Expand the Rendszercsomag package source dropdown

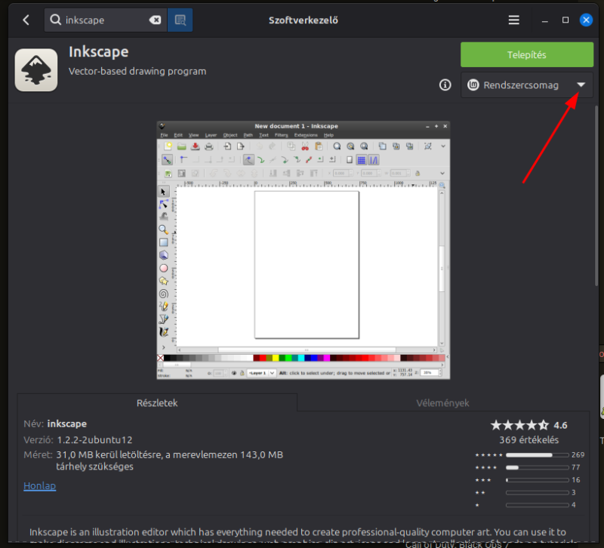(526, 85)
